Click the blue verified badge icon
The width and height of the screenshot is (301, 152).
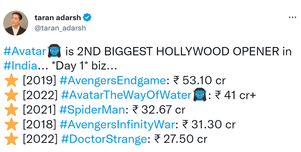click(87, 18)
